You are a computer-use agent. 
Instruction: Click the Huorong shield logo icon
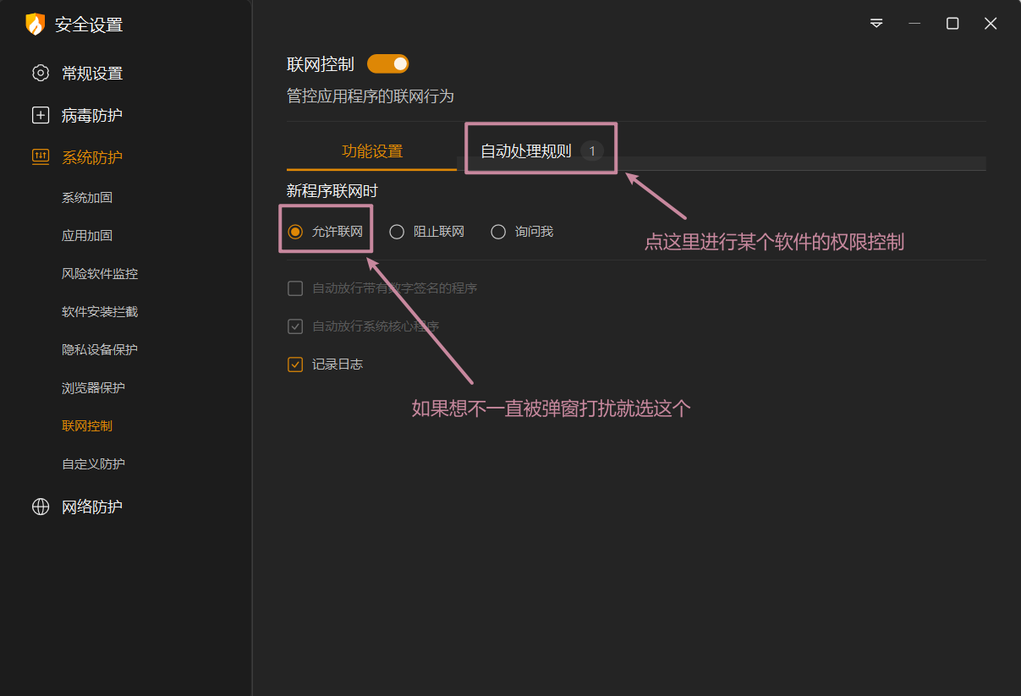35,25
